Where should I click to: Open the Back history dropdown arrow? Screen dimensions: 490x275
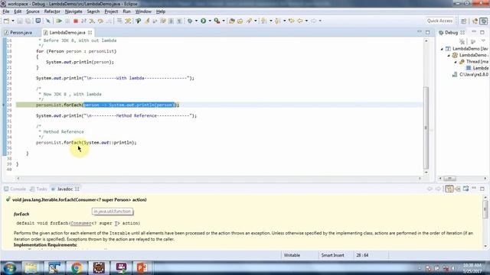point(306,21)
